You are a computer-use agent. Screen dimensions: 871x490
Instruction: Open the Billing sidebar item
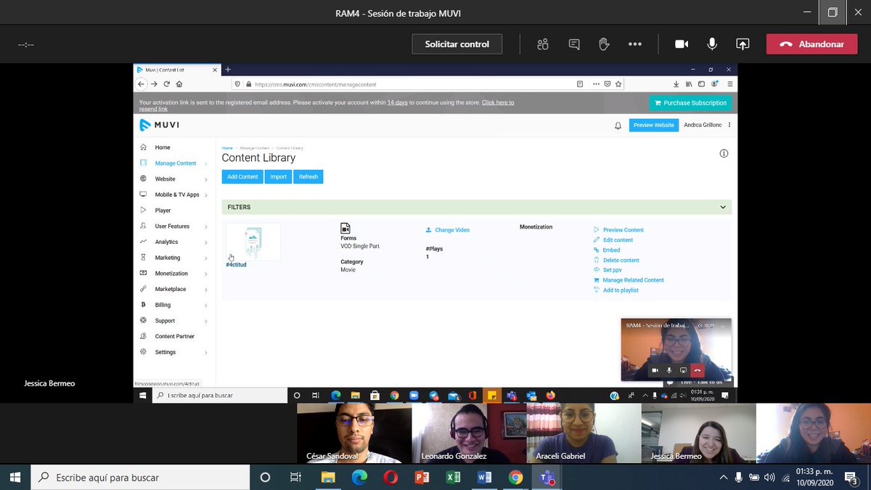tap(174, 305)
